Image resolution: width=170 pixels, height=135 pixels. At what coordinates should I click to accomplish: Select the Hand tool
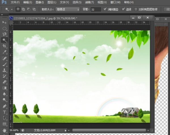tap(5, 130)
